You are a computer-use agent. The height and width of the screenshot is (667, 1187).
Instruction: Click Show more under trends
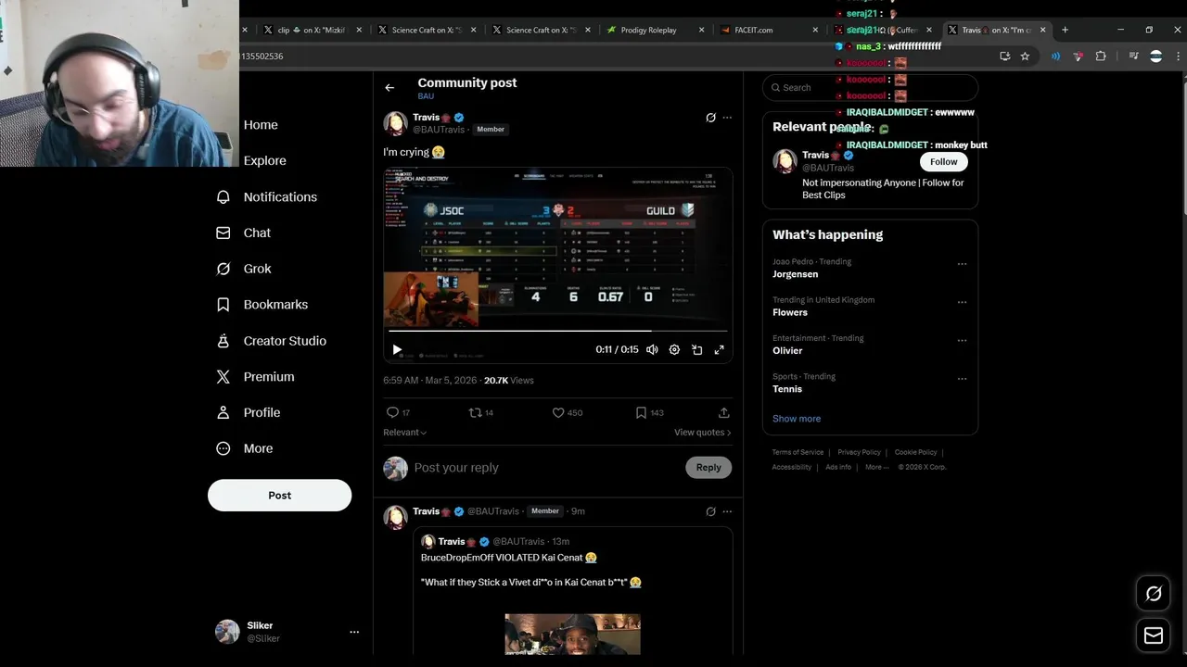(x=797, y=419)
